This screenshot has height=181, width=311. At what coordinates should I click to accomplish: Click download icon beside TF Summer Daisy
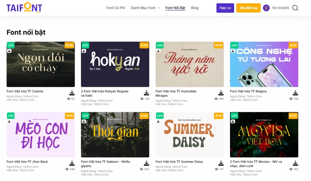pos(221,163)
